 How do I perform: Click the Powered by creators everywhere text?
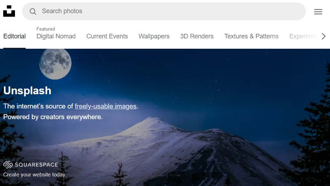tap(53, 117)
